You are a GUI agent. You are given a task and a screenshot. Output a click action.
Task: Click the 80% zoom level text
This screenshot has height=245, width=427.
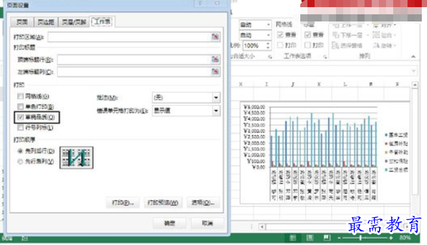coord(405,238)
